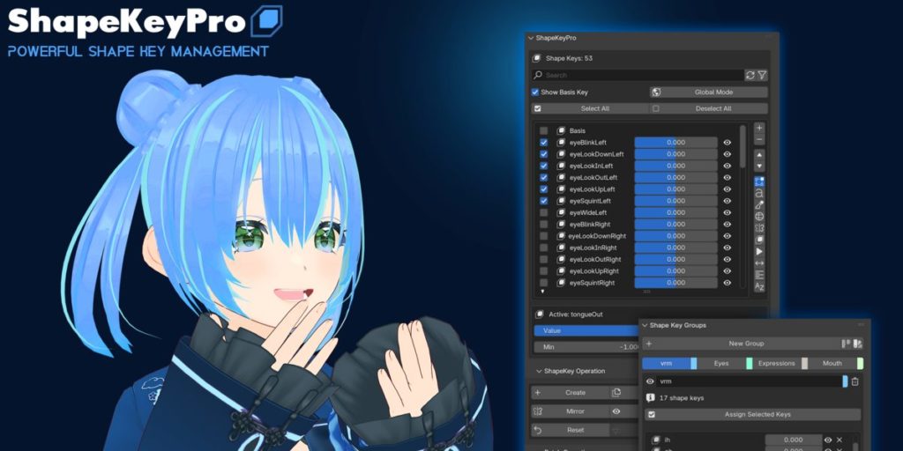Screen dimensions: 903x451
Task: Delete the vrm group with trash icon
Action: point(854,381)
